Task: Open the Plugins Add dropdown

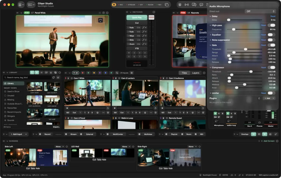Action: 269,98
